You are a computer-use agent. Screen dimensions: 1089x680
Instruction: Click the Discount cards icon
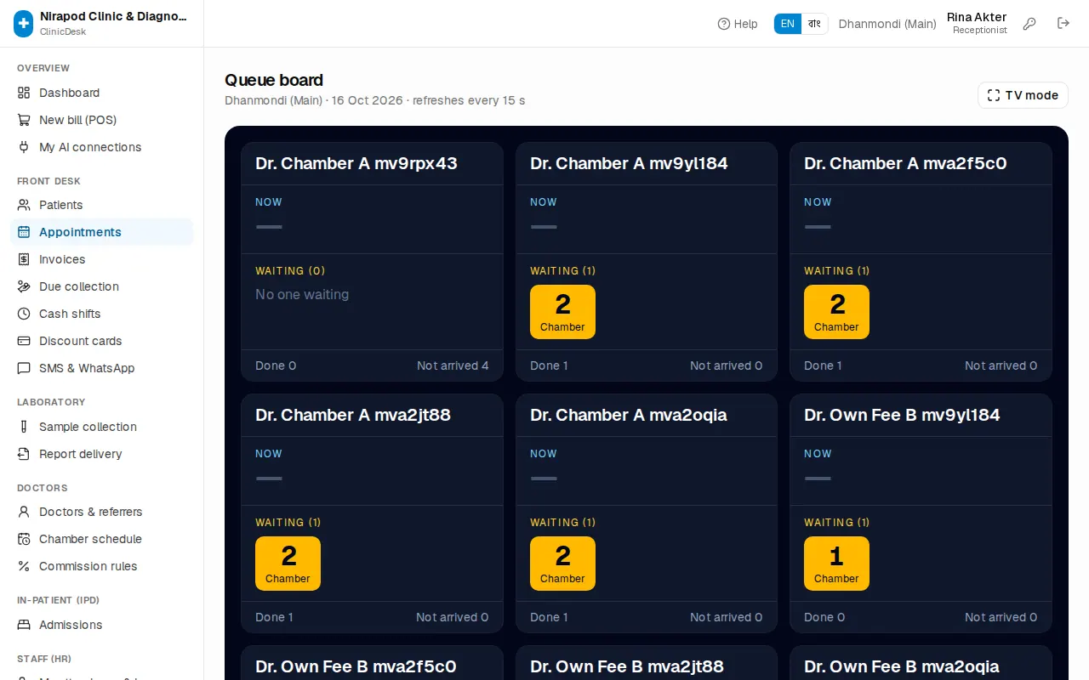24,341
